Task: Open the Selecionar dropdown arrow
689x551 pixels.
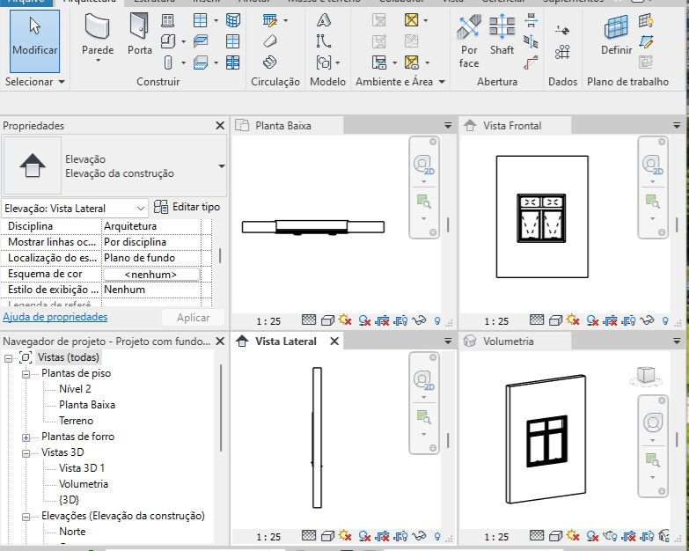Action: pos(62,82)
